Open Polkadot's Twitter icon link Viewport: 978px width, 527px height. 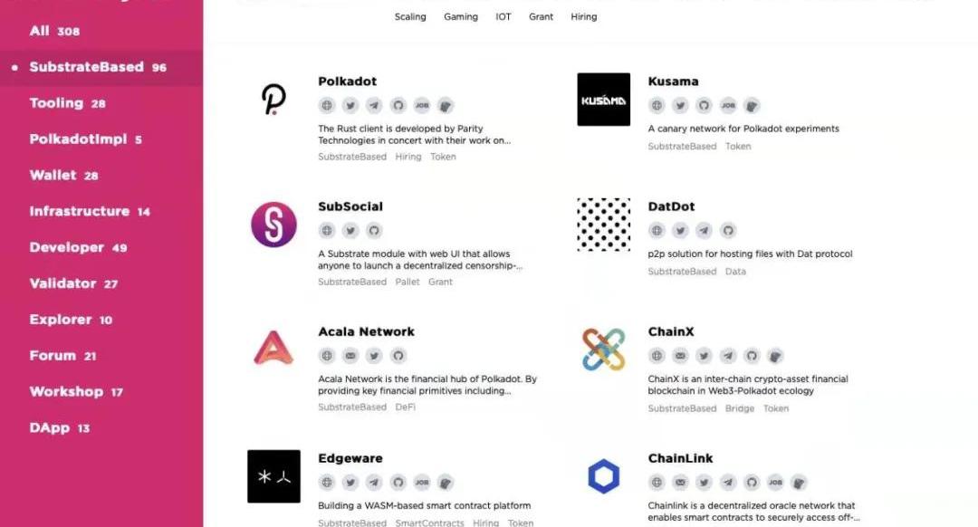click(x=350, y=106)
